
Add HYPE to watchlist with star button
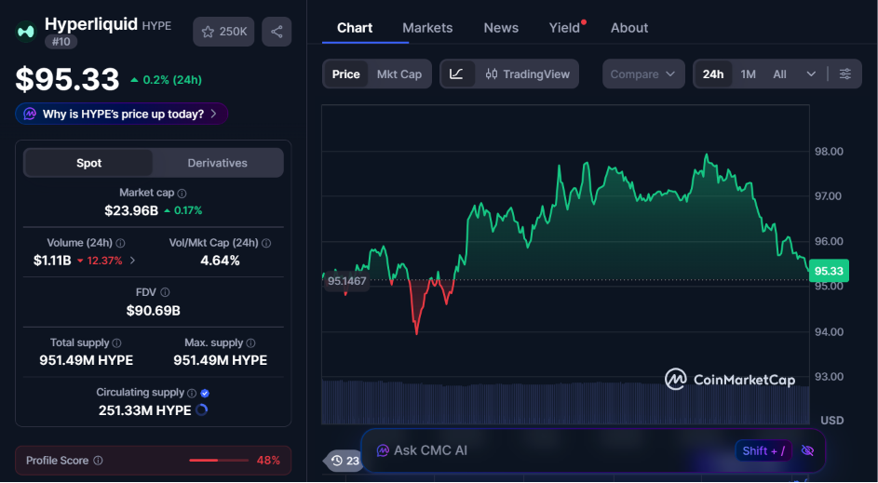223,32
